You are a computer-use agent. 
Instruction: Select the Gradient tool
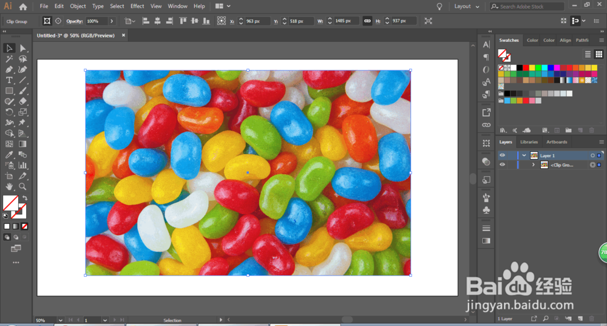(22, 144)
